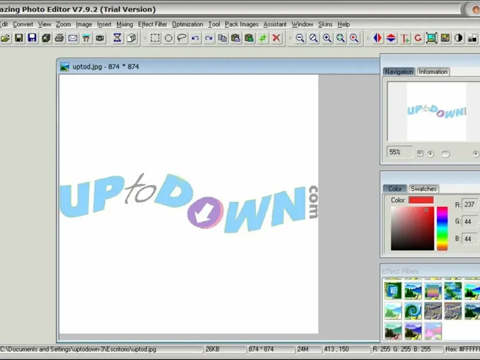The height and width of the screenshot is (360, 480).
Task: Click the file path text in status bar
Action: (x=78, y=349)
